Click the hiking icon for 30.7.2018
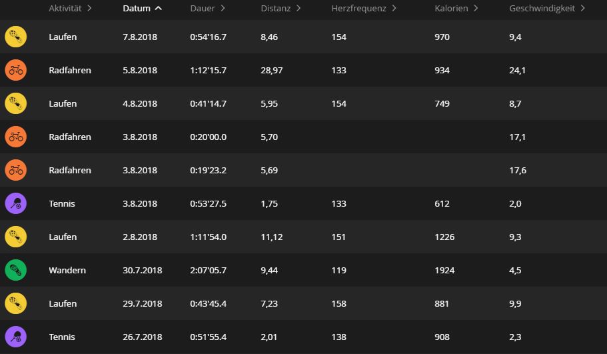 point(16,271)
